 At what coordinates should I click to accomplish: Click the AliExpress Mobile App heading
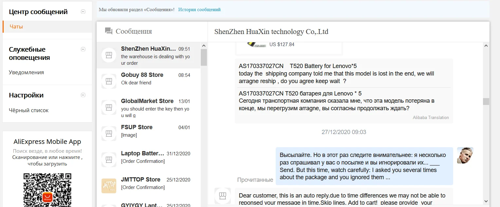tap(47, 142)
